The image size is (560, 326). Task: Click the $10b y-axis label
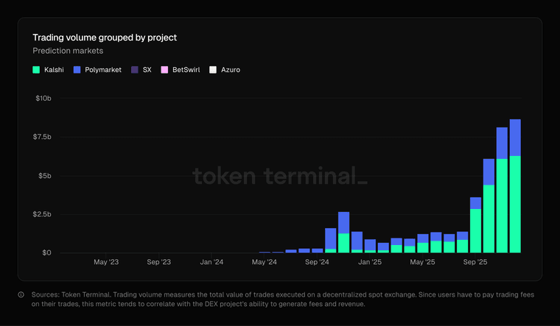click(43, 99)
